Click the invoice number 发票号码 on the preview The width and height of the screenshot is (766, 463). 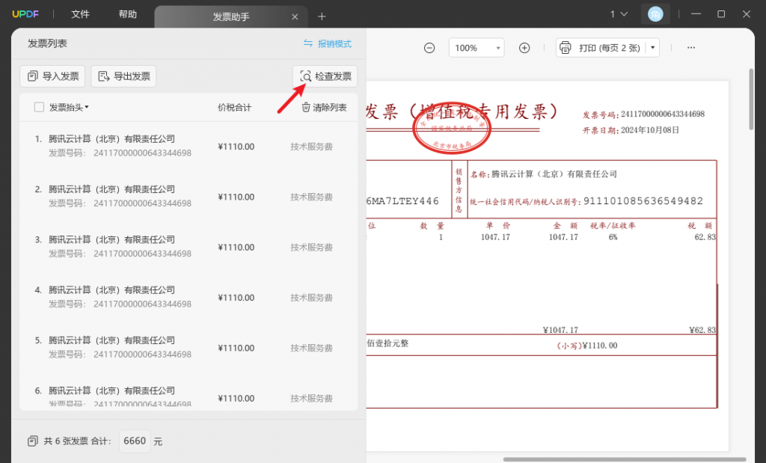(x=643, y=114)
